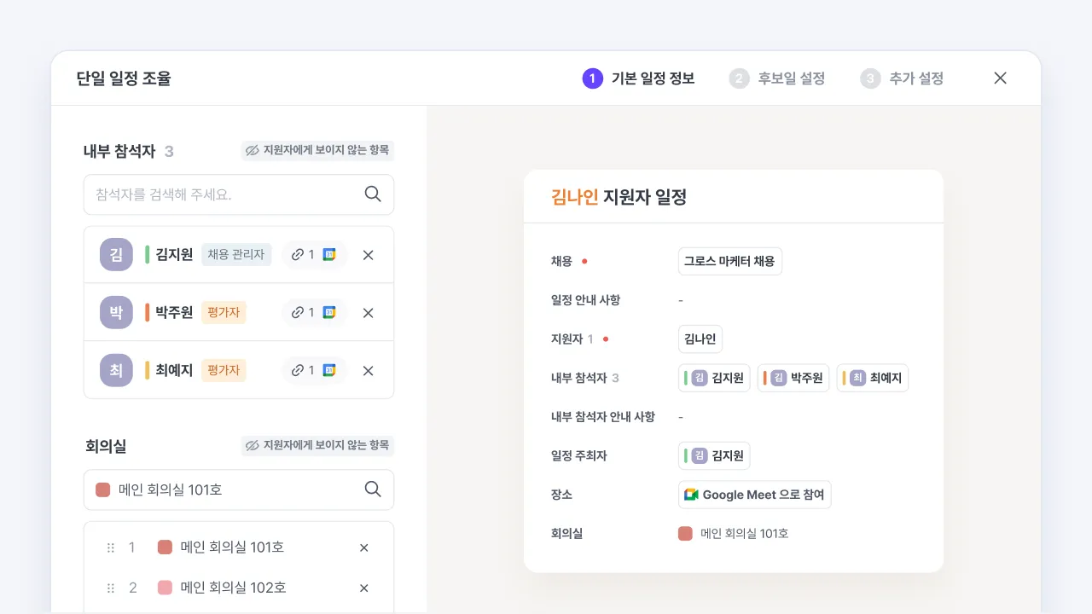Click link icon in 박주원's row

(298, 312)
